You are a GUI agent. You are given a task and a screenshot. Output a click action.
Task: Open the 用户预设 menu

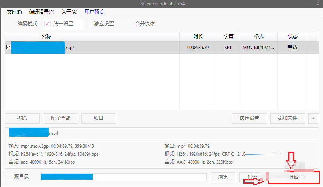click(x=94, y=12)
